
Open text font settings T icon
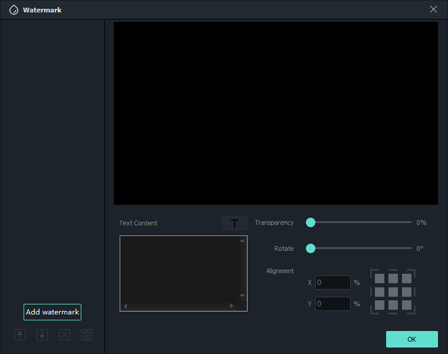[235, 223]
